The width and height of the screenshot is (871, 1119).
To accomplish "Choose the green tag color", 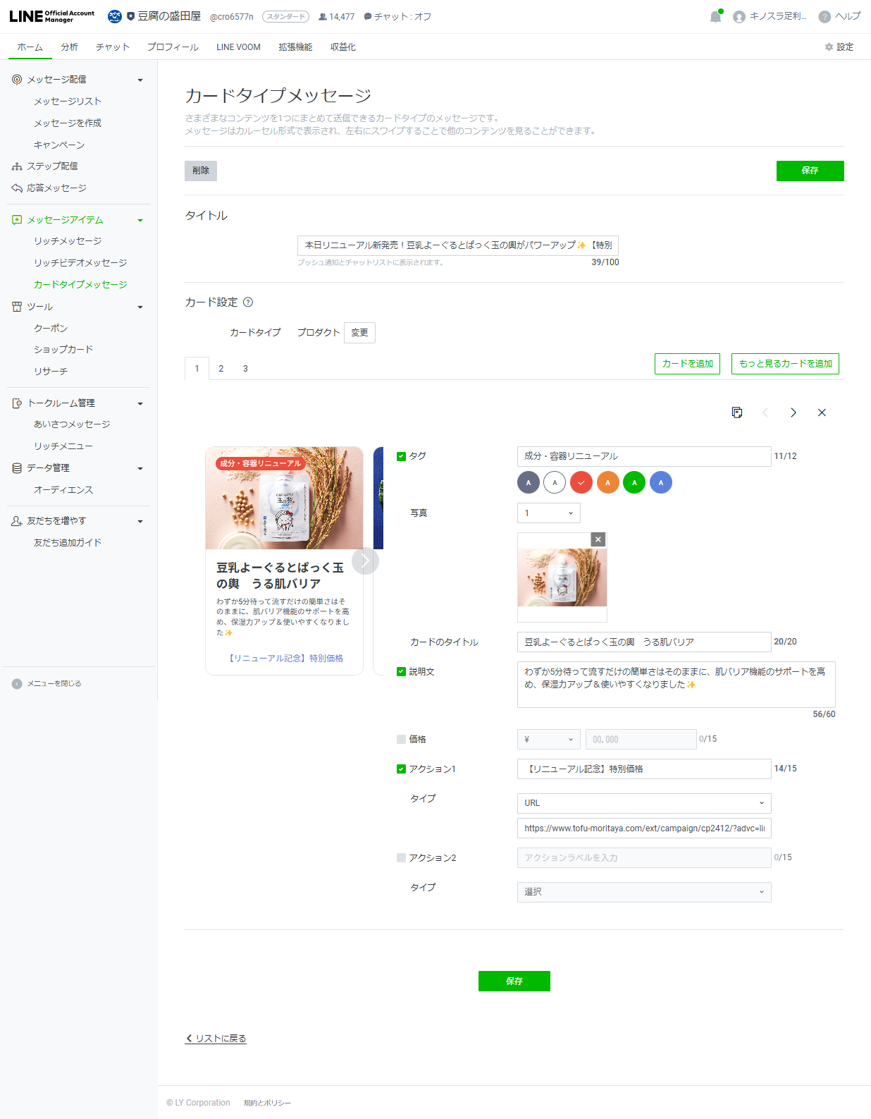I will click(x=634, y=483).
